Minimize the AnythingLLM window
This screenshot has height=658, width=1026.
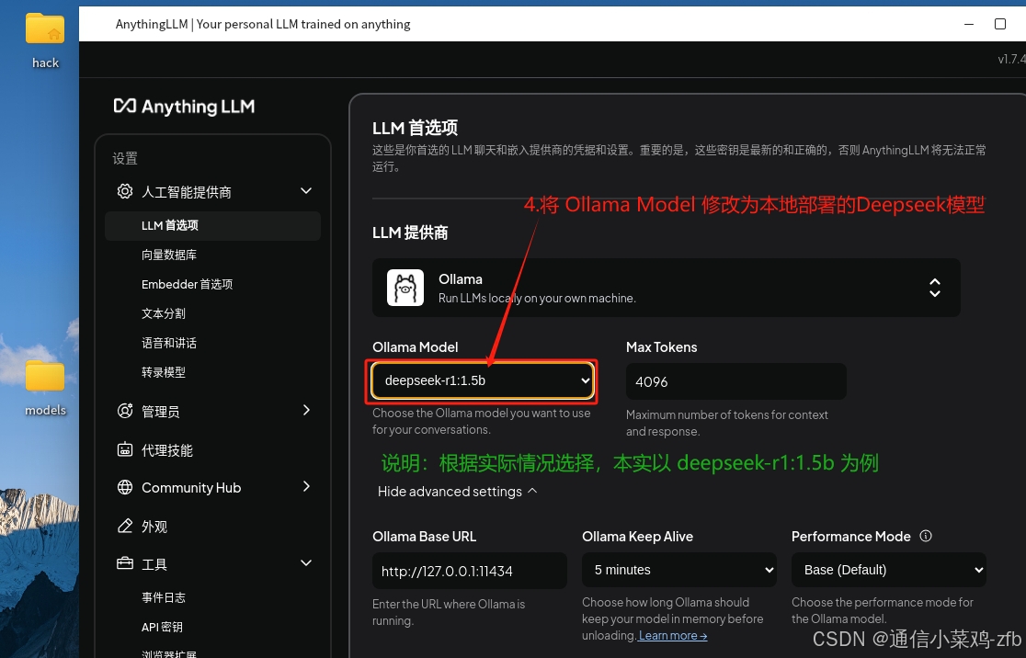[x=969, y=24]
